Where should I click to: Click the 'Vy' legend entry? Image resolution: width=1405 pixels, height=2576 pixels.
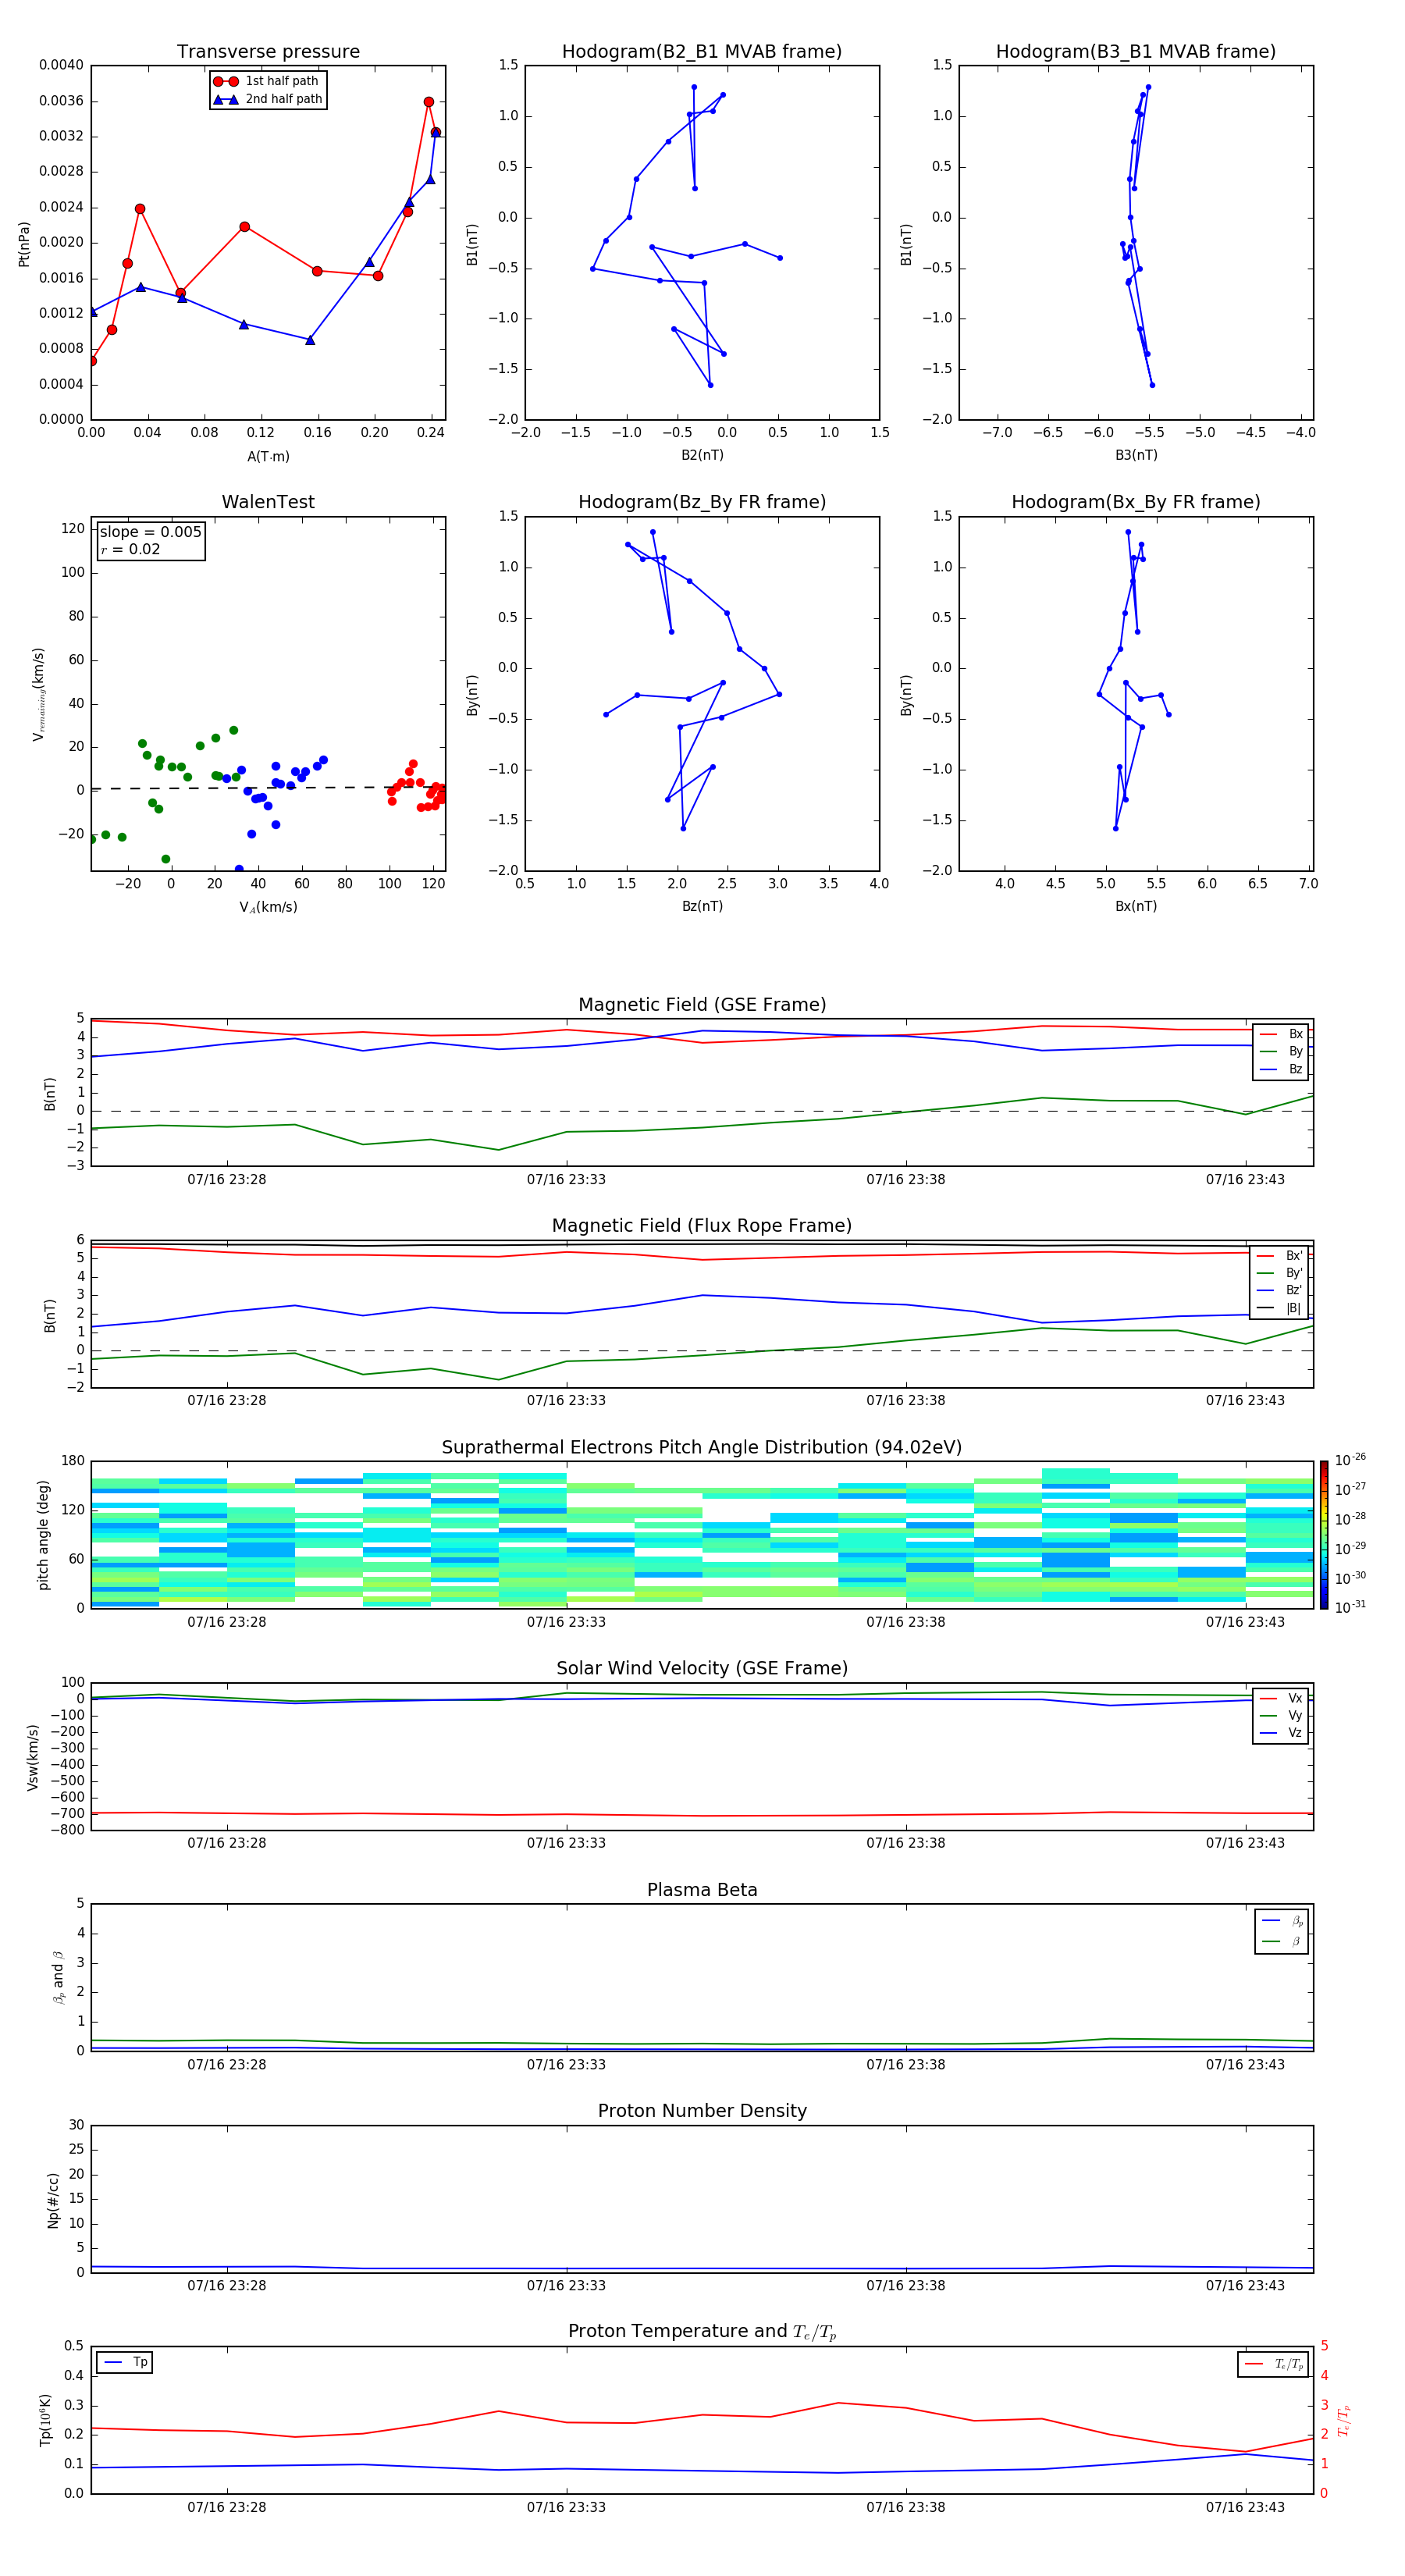(x=1281, y=1716)
